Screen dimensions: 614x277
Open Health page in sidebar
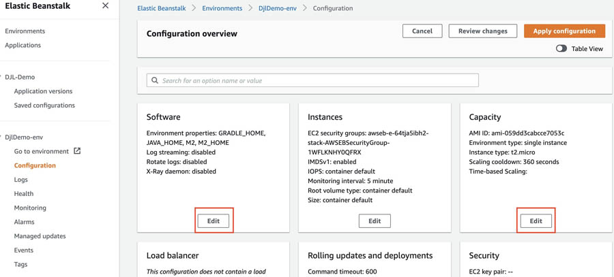point(23,194)
